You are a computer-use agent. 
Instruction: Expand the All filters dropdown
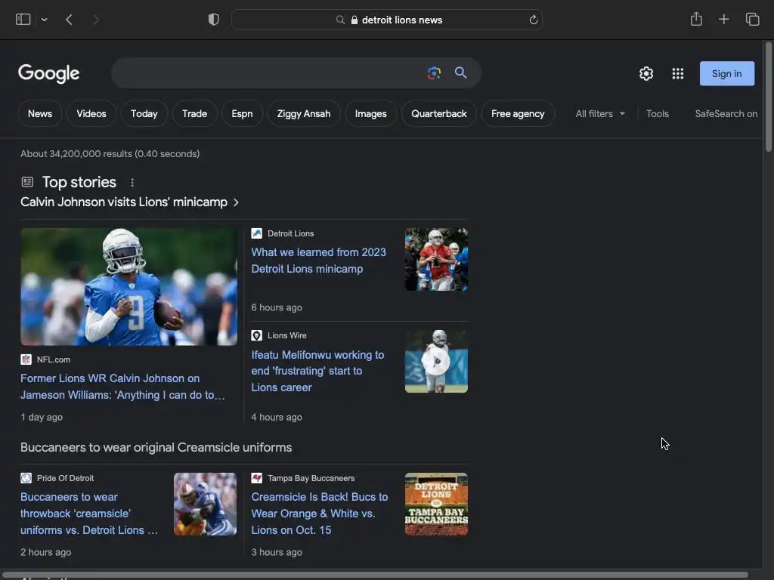[x=600, y=113]
